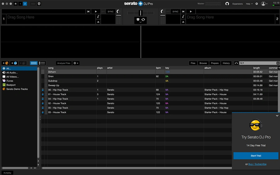The width and height of the screenshot is (280, 175).
Task: Sort by the album column header
Action: 228,68
